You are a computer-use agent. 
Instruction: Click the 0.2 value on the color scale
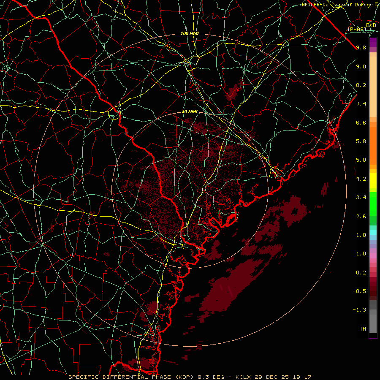(x=361, y=273)
